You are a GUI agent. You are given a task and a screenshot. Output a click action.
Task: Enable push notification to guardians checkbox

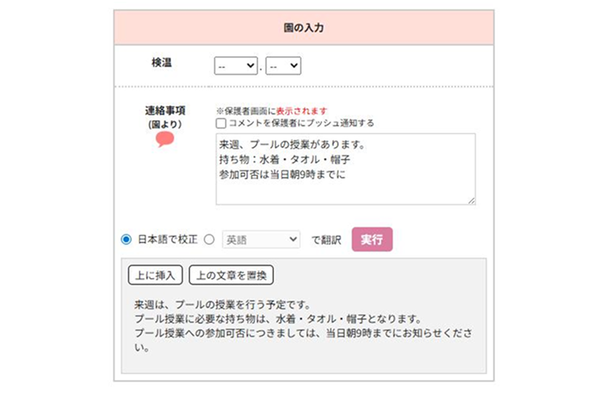(221, 123)
